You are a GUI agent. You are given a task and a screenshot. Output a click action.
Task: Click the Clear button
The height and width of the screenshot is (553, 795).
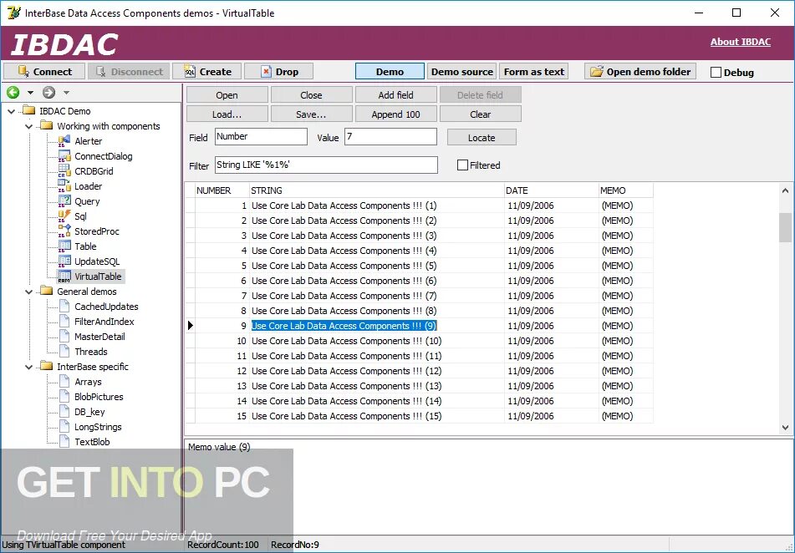pos(480,114)
